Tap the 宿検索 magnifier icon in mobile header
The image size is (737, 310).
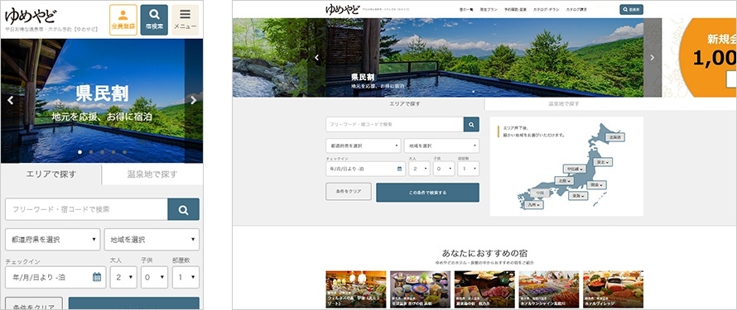(x=154, y=20)
